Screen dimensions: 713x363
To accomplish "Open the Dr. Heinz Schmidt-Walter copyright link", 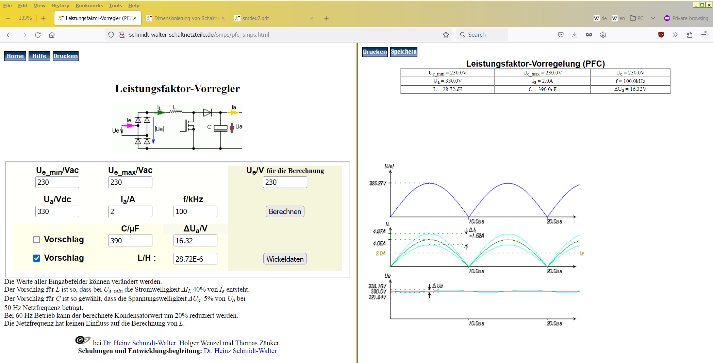I will 139,343.
